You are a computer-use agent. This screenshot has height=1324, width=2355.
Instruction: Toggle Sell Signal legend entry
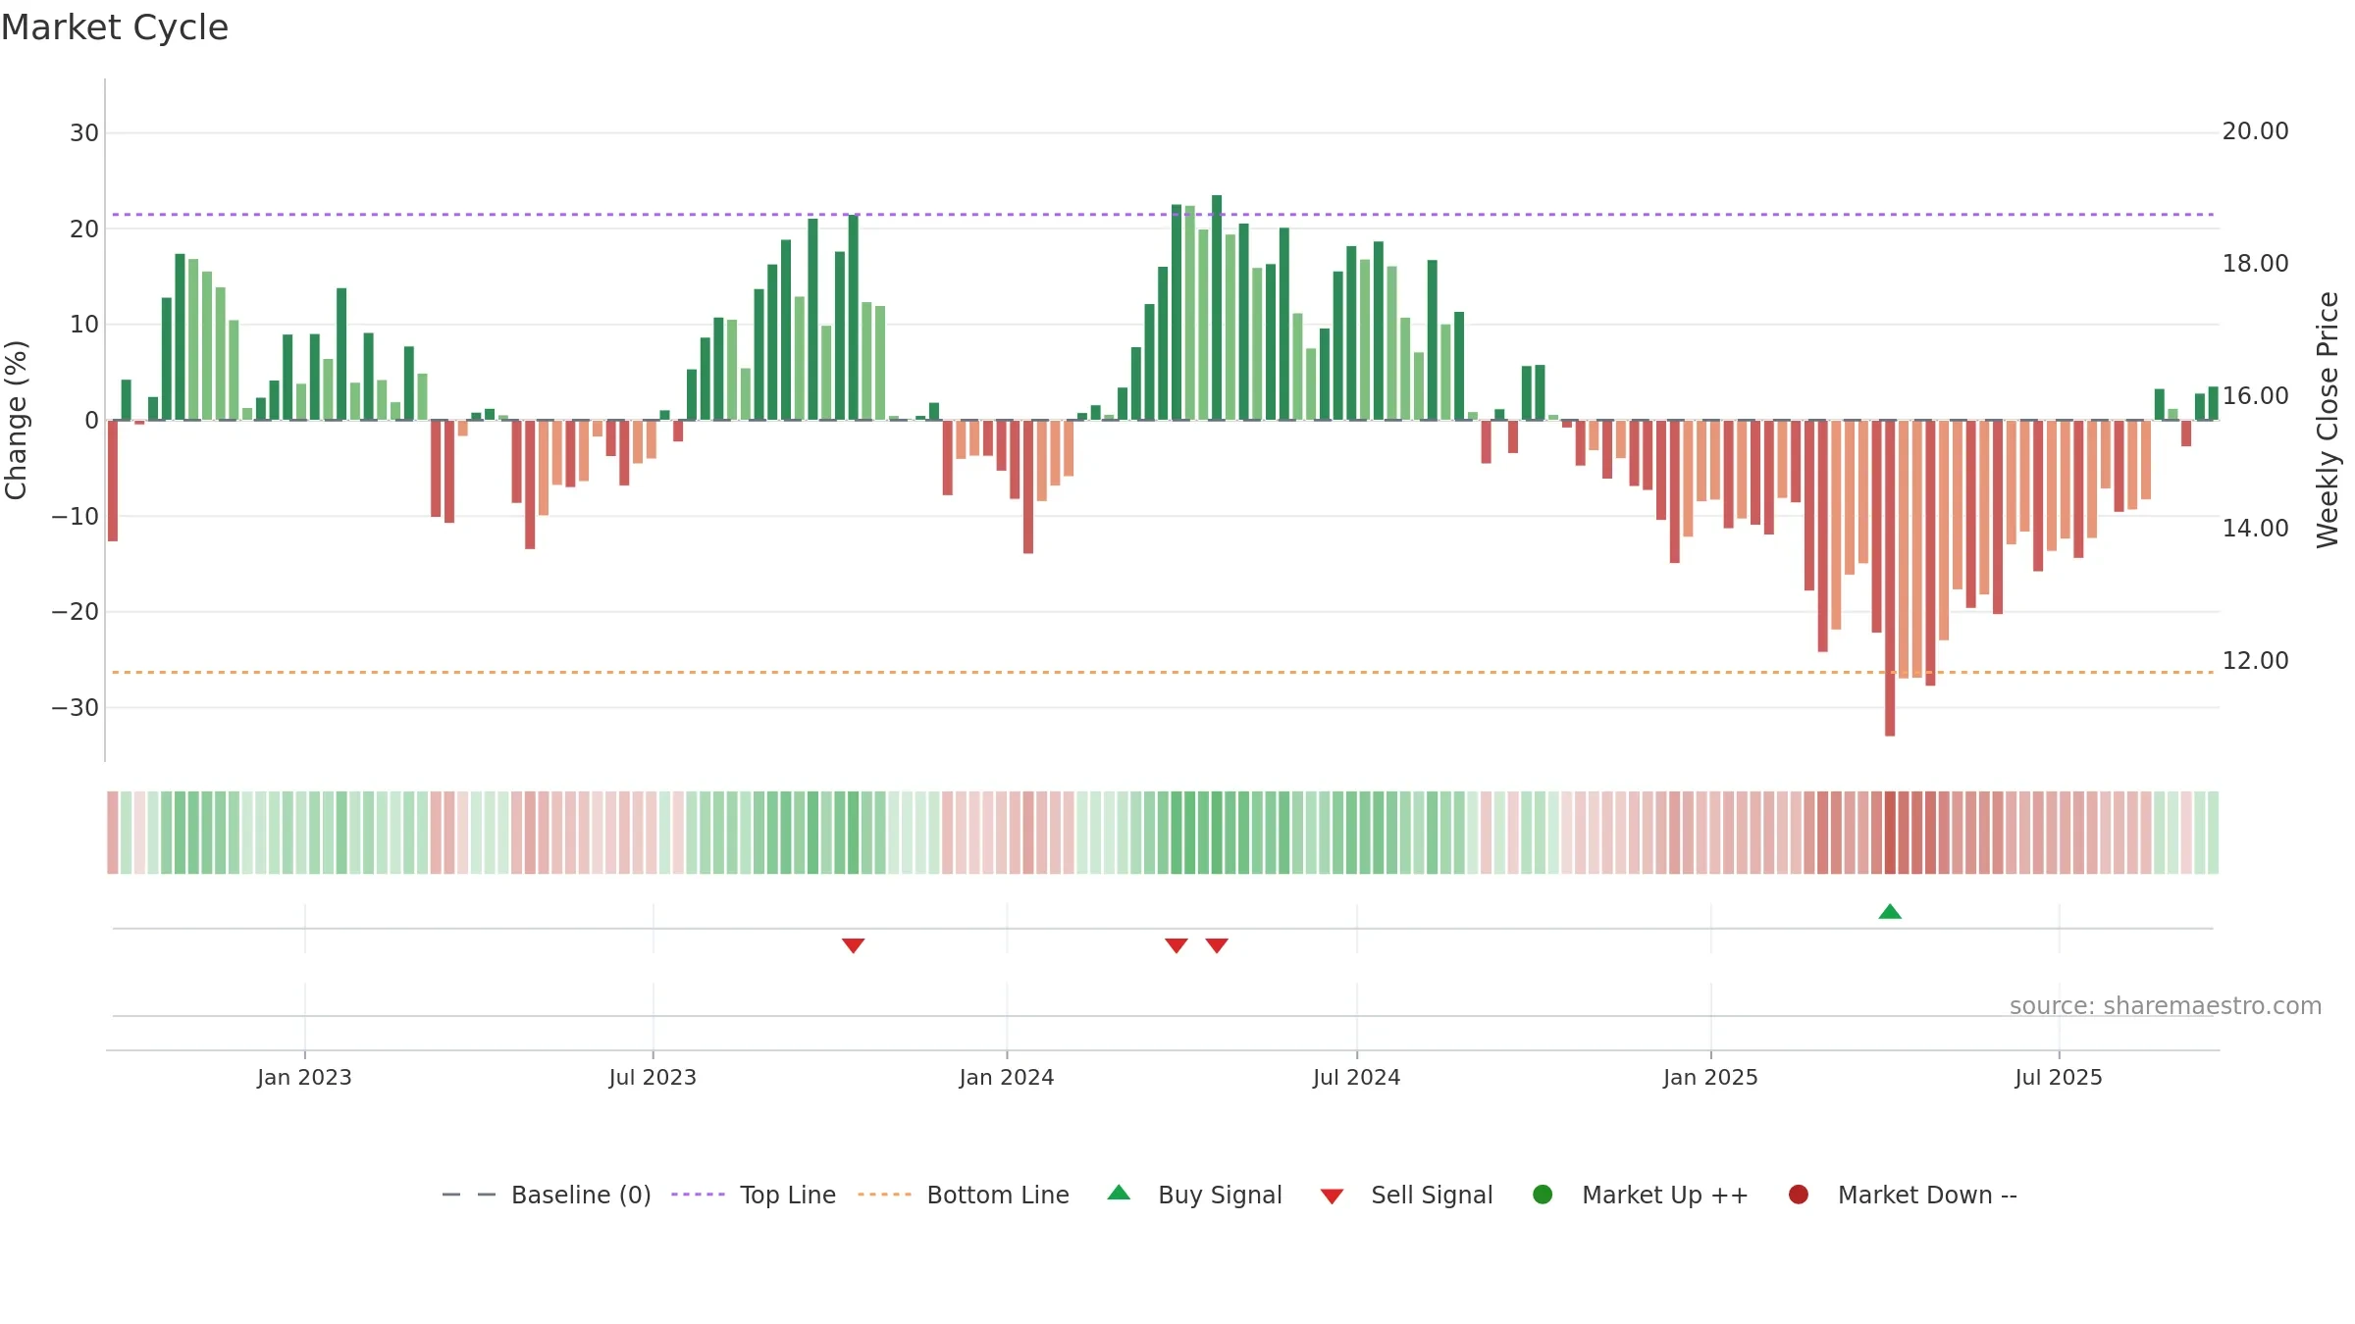point(1406,1196)
